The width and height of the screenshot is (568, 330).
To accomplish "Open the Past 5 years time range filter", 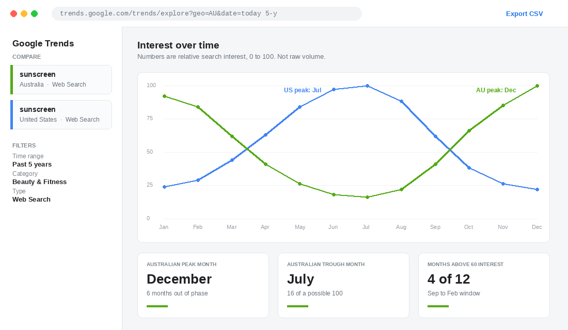I will pyautogui.click(x=32, y=164).
